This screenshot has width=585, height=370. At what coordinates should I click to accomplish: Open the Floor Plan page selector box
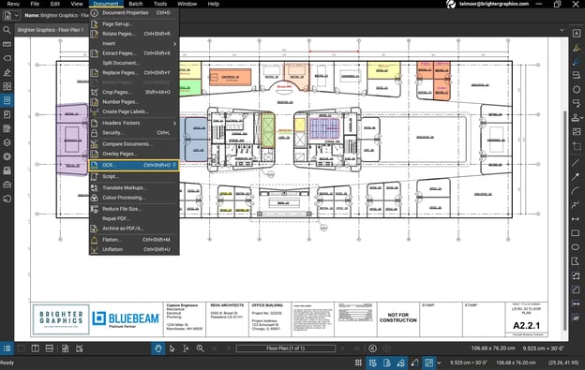[285, 348]
